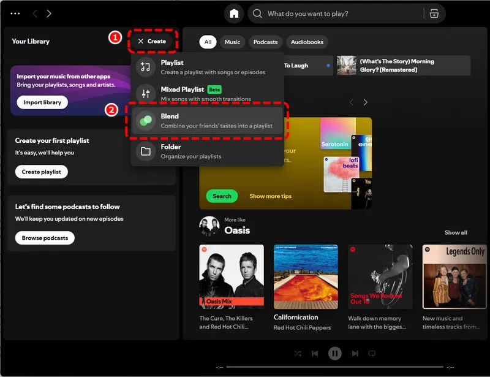Screen dimensions: 490x377
Task: Toggle repeat mode
Action: pos(372,354)
